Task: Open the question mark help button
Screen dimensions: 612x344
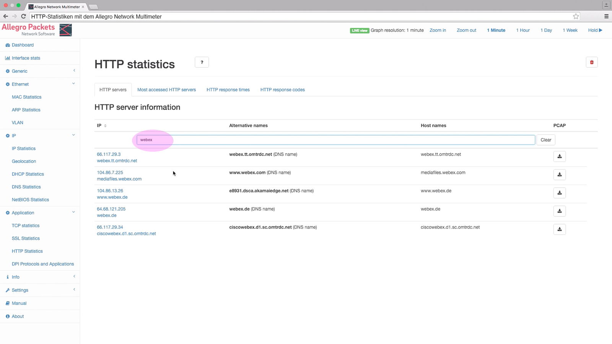Action: tap(202, 62)
